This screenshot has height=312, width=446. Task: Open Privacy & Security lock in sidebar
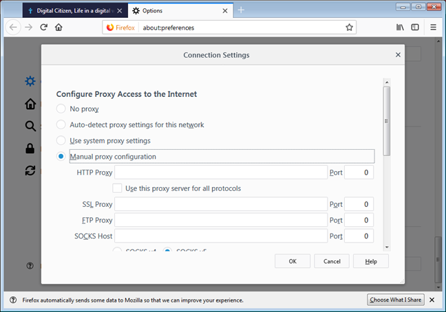(x=30, y=148)
